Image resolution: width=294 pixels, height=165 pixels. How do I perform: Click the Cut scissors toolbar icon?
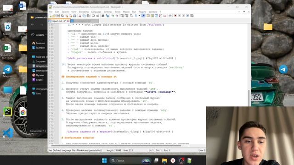[x=80, y=16]
